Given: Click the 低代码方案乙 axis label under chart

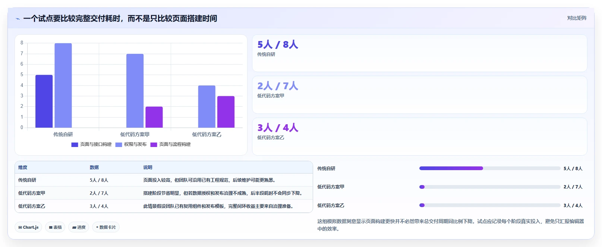Looking at the screenshot, I should (x=207, y=134).
